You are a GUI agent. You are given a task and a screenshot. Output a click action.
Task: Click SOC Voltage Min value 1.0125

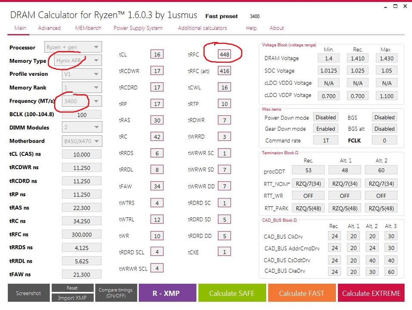pyautogui.click(x=329, y=71)
